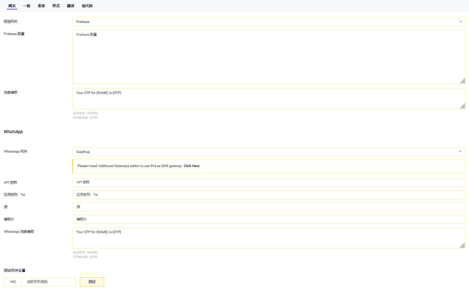Click the 应用名称 input field
Image resolution: width=469 pixels, height=290 pixels.
tap(268, 195)
